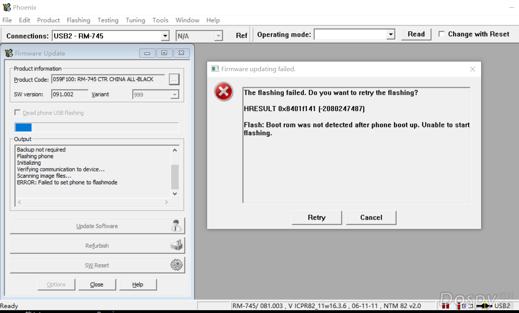Close the Firmware updating failed dialog
The image size is (519, 313).
coord(473,69)
